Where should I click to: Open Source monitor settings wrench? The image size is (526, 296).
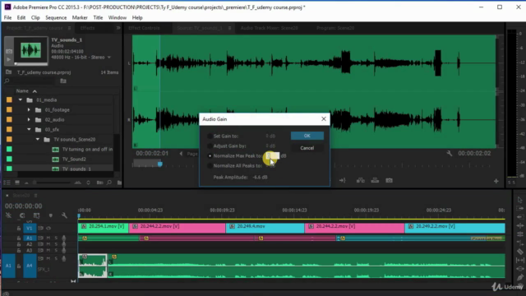450,154
